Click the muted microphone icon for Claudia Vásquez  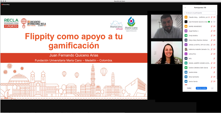point(212,17)
